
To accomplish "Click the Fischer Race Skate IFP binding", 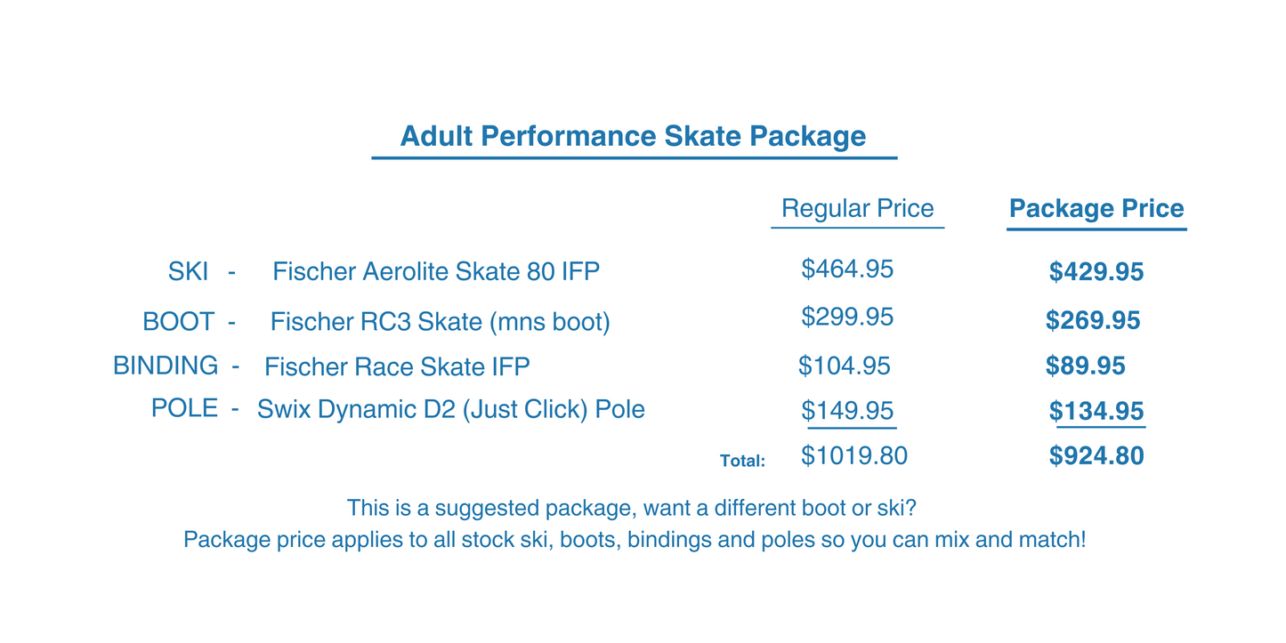I will (x=396, y=366).
